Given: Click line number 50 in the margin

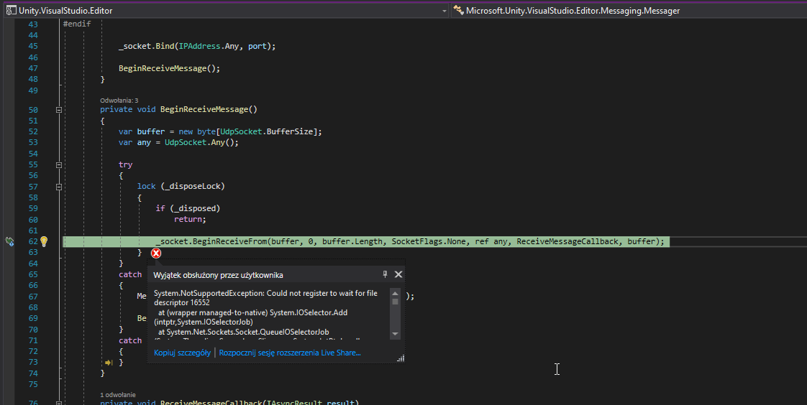Looking at the screenshot, I should point(33,109).
